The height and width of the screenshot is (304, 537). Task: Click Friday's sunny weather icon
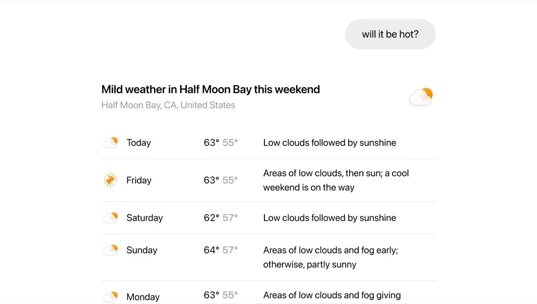(110, 180)
